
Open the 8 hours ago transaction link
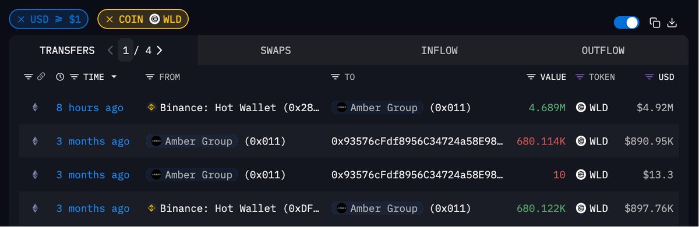click(90, 108)
